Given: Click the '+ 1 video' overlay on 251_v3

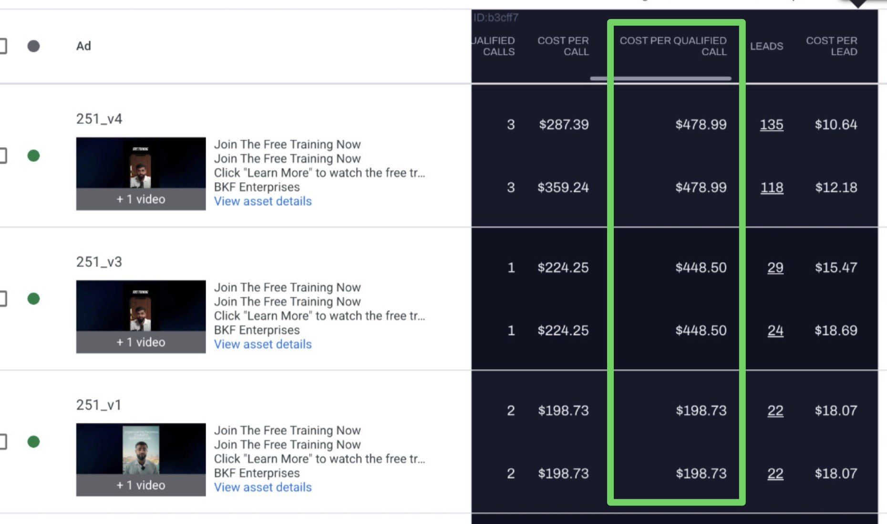Looking at the screenshot, I should pos(141,342).
